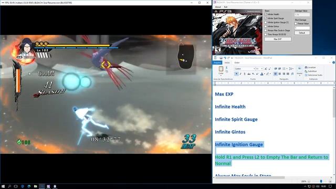Image resolution: width=336 pixels, height=189 pixels.
Task: Enable the Infinite Health checkbox in trainer
Action: click(266, 14)
